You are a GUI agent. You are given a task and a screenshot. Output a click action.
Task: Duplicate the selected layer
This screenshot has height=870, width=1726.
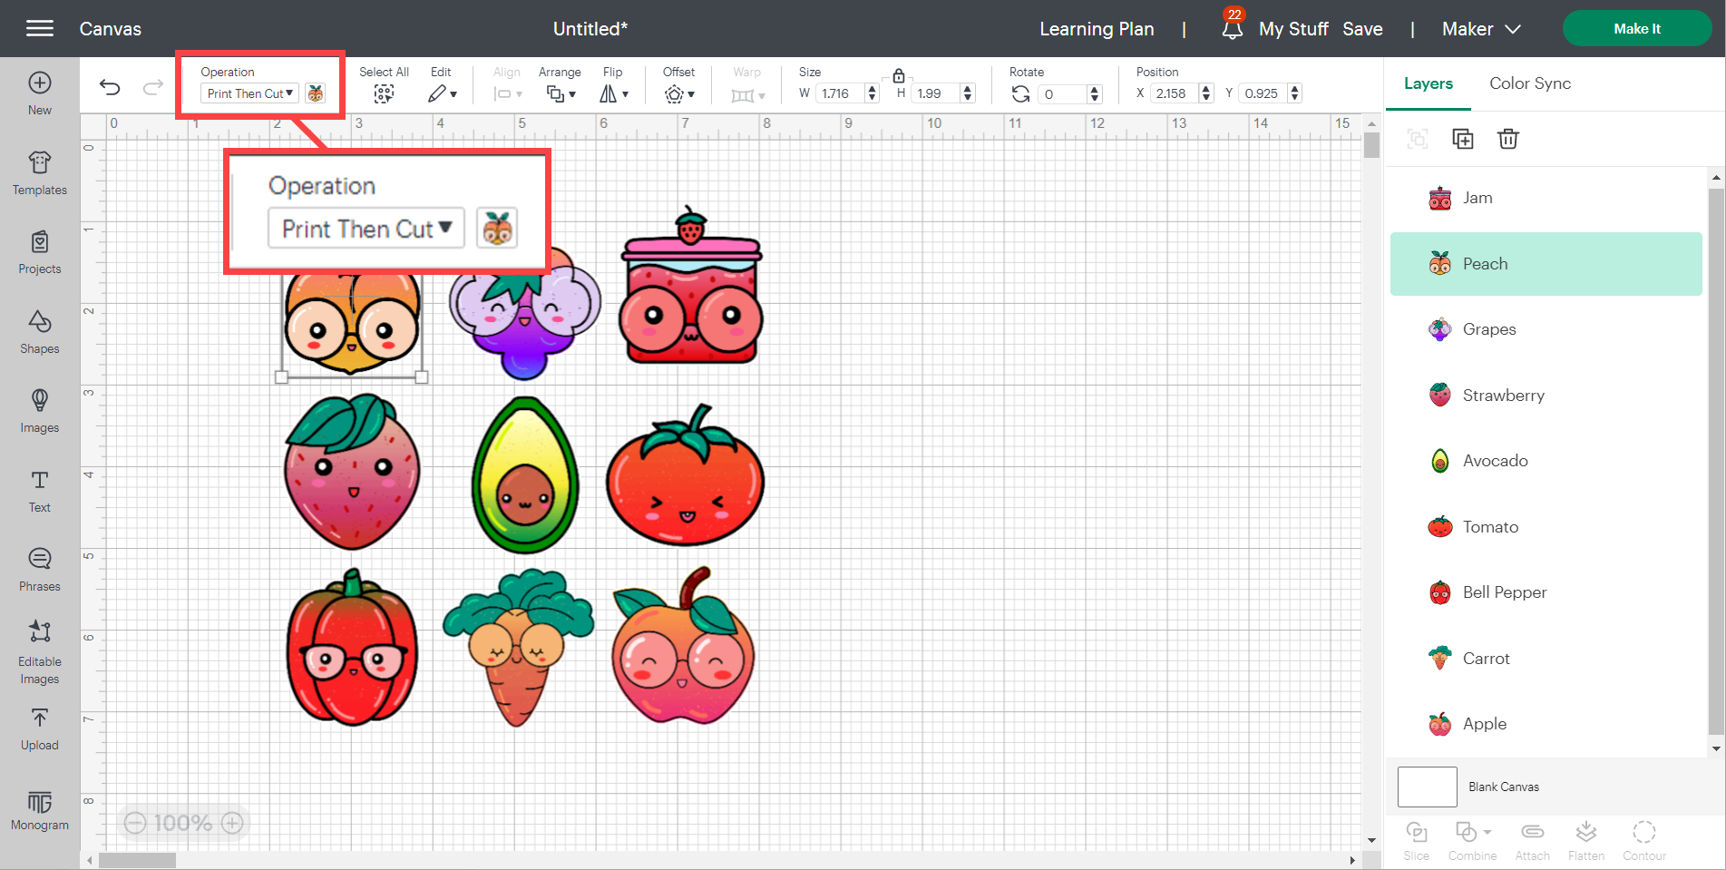click(1462, 139)
